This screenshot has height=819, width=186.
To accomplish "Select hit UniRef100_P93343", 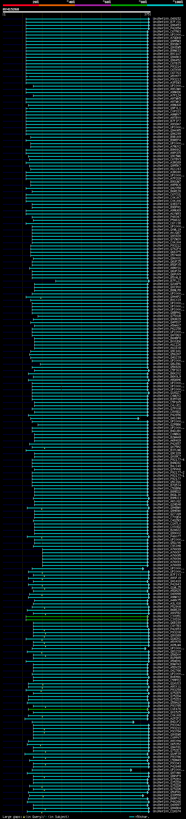I will click(x=167, y=763).
